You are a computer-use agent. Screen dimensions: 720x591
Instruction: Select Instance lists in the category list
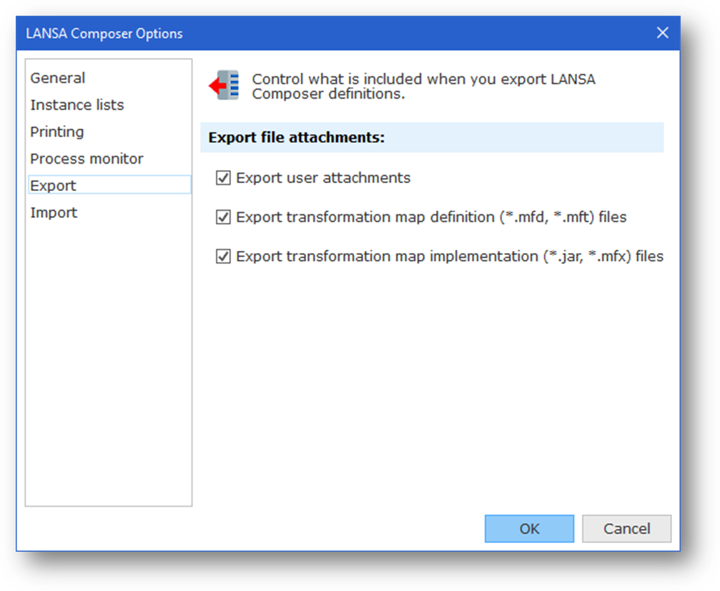77,105
